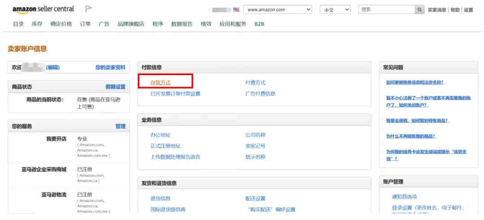Open the 设置 link in header
Image resolution: width=484 pixels, height=220 pixels.
coord(468,10)
